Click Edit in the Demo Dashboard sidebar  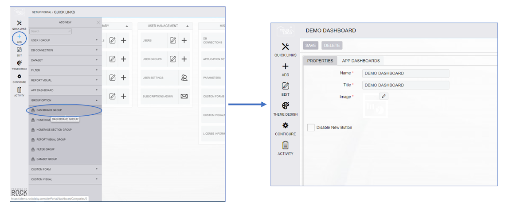click(286, 89)
